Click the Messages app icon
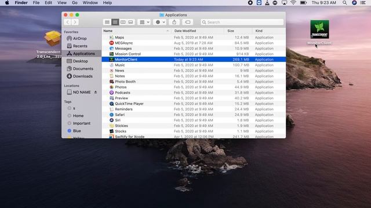 tap(111, 49)
